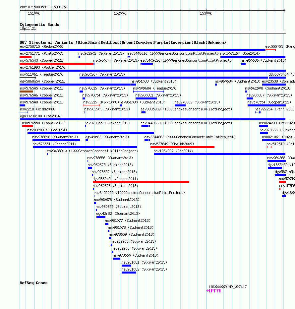The width and height of the screenshot is (295, 309).
Task: Open nsv960687 (Sudmant2013) variant label
Action: (x=269, y=95)
